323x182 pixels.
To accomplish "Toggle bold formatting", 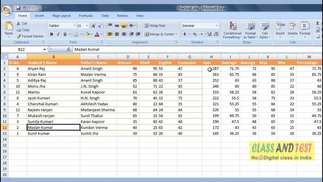I will click(x=51, y=34).
